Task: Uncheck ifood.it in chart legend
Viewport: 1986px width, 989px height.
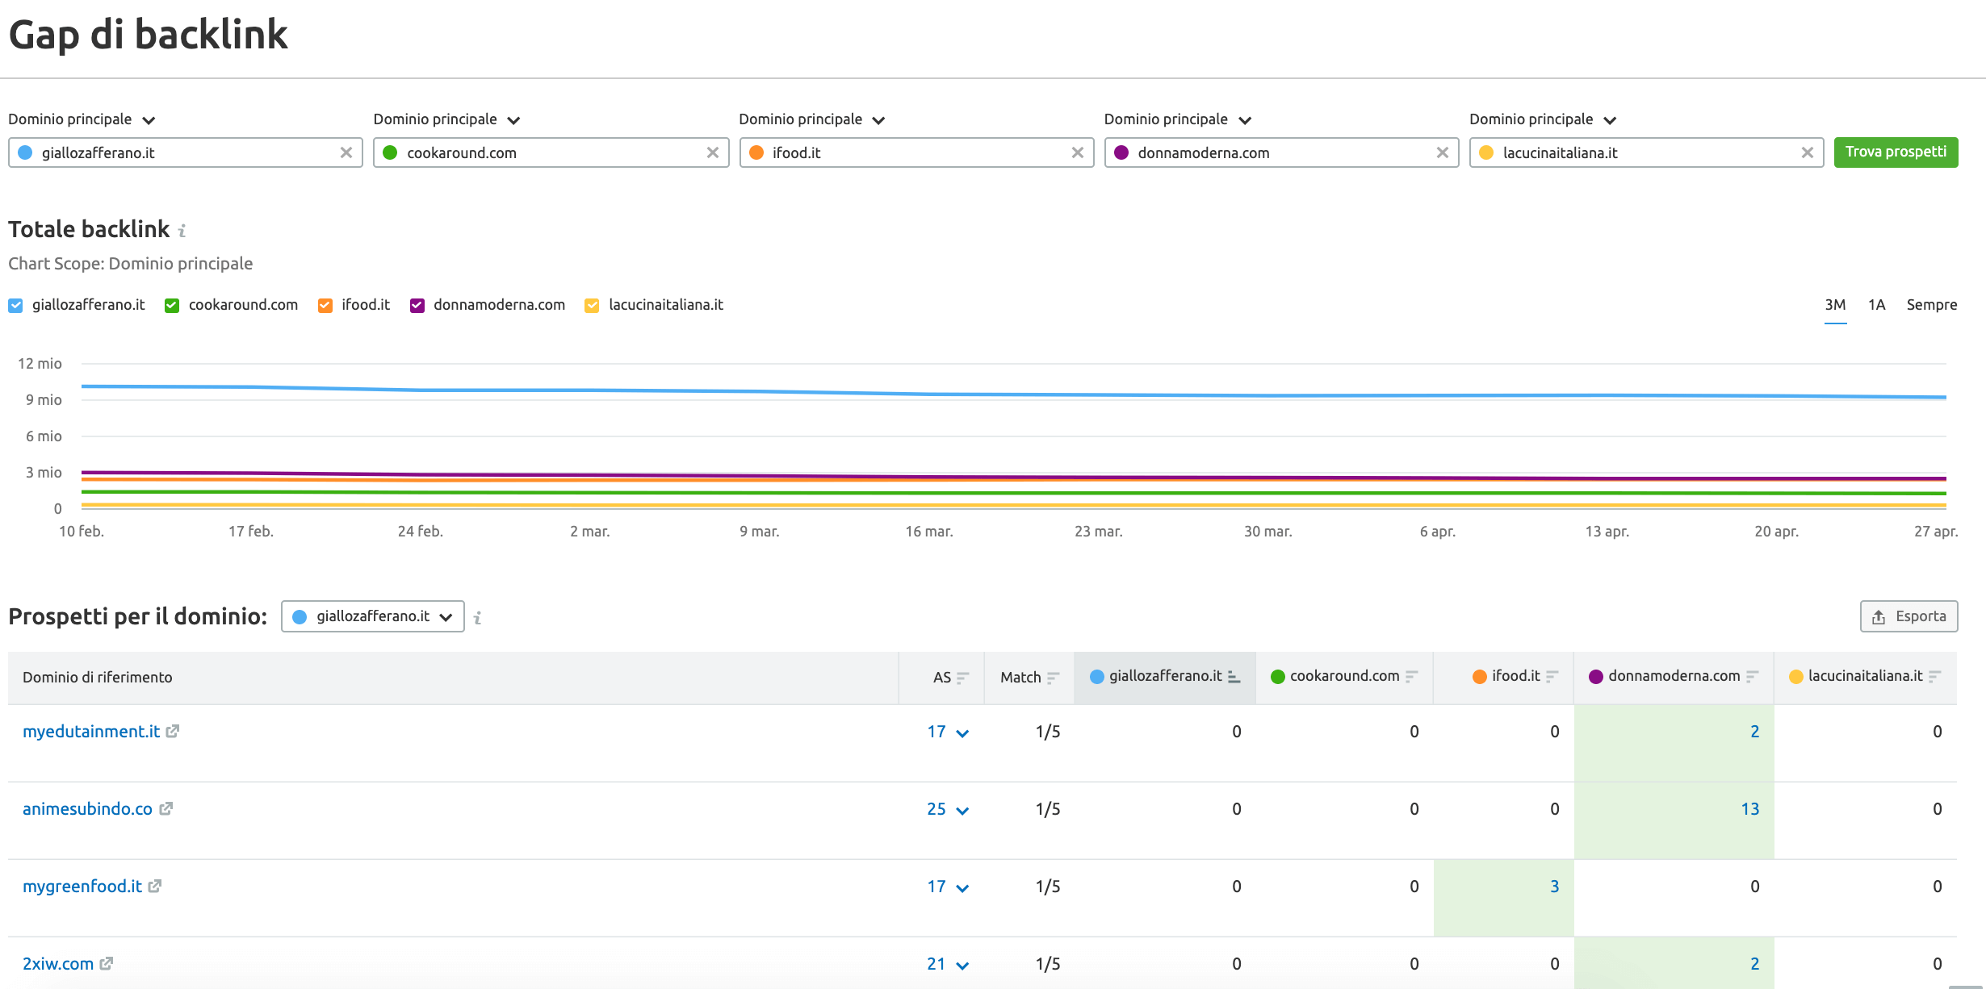Action: [x=325, y=306]
